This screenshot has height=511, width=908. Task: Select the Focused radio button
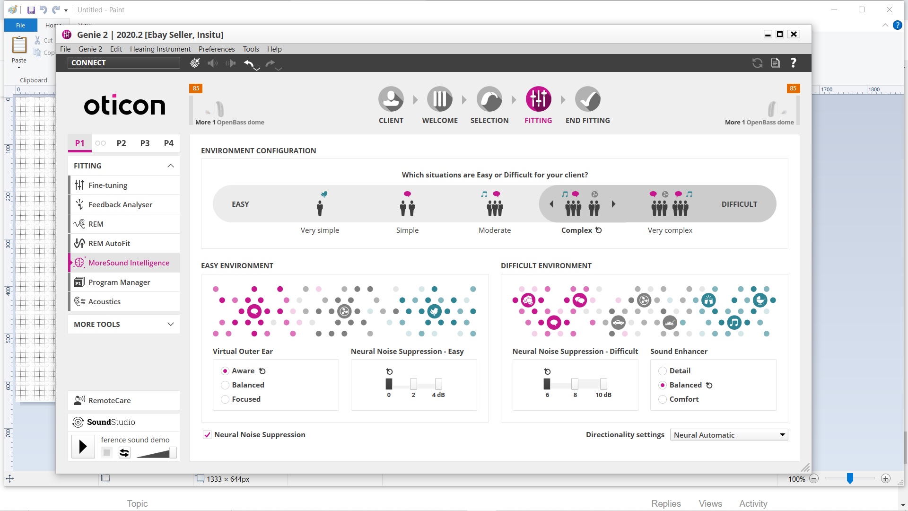coord(225,399)
